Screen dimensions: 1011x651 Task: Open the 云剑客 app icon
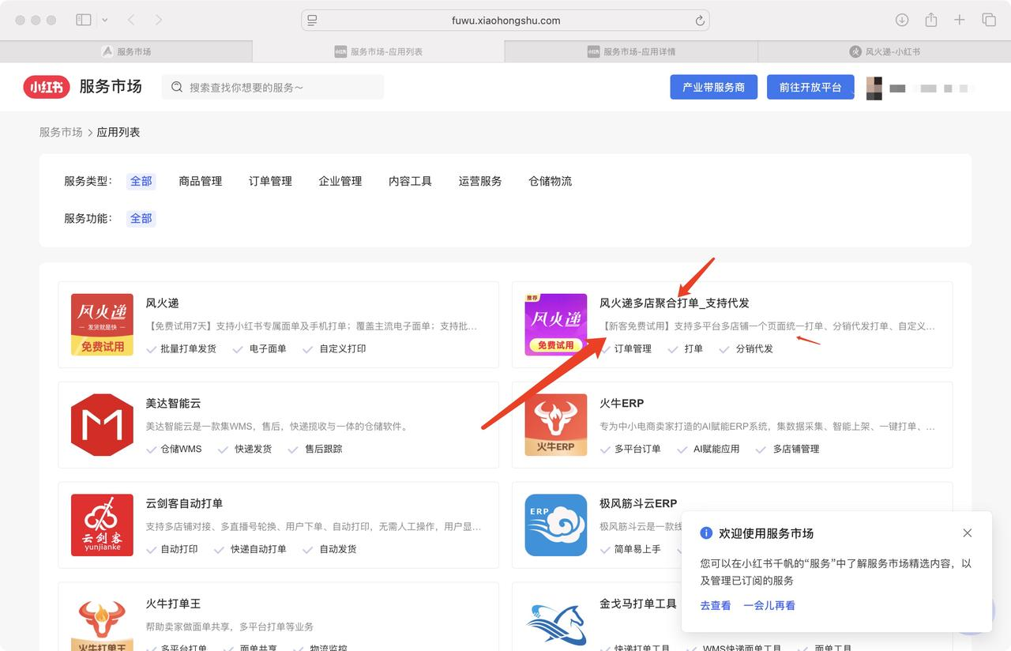coord(102,525)
